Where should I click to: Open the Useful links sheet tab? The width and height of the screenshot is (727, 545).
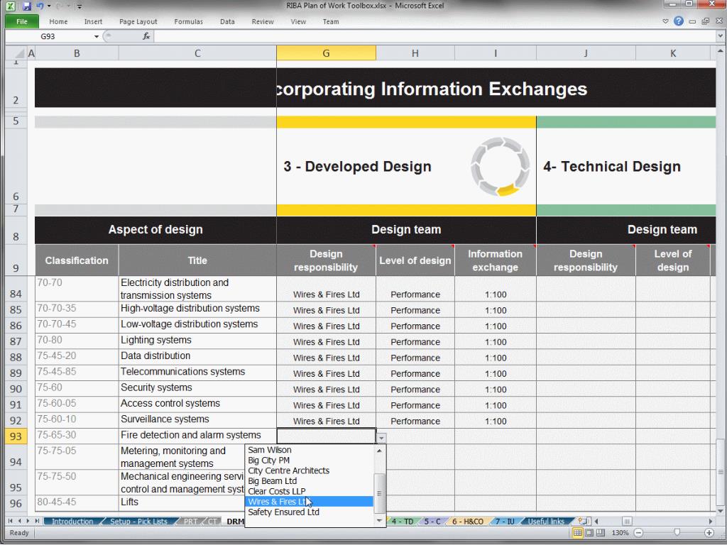tap(546, 522)
